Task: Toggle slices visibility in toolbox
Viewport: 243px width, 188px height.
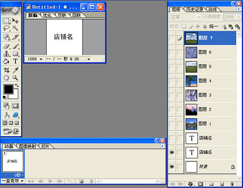Action: click(16, 106)
